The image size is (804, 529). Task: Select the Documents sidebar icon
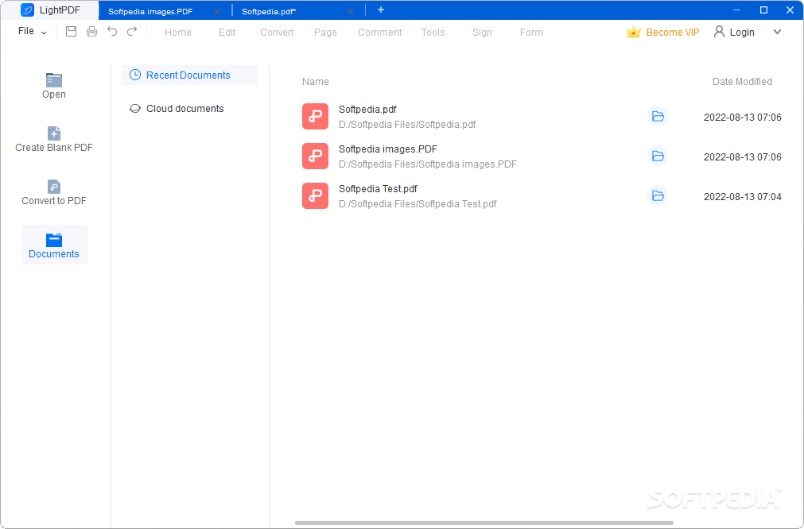(x=54, y=240)
